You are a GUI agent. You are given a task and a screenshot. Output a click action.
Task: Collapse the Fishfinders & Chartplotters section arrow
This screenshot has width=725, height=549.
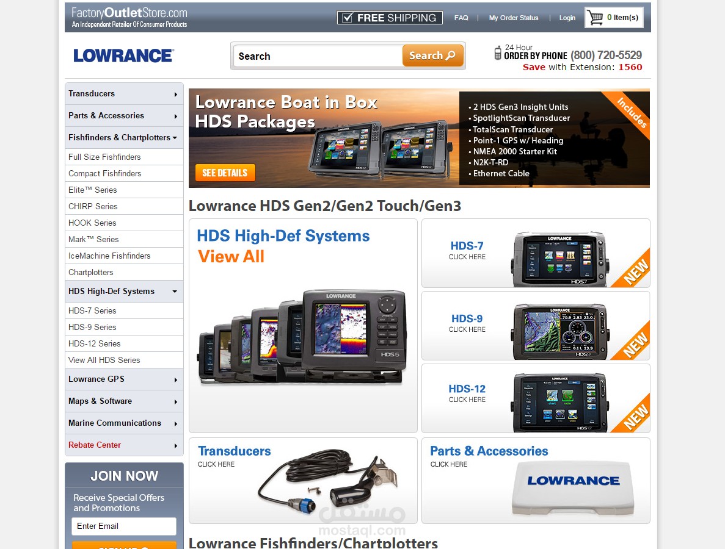pos(175,138)
